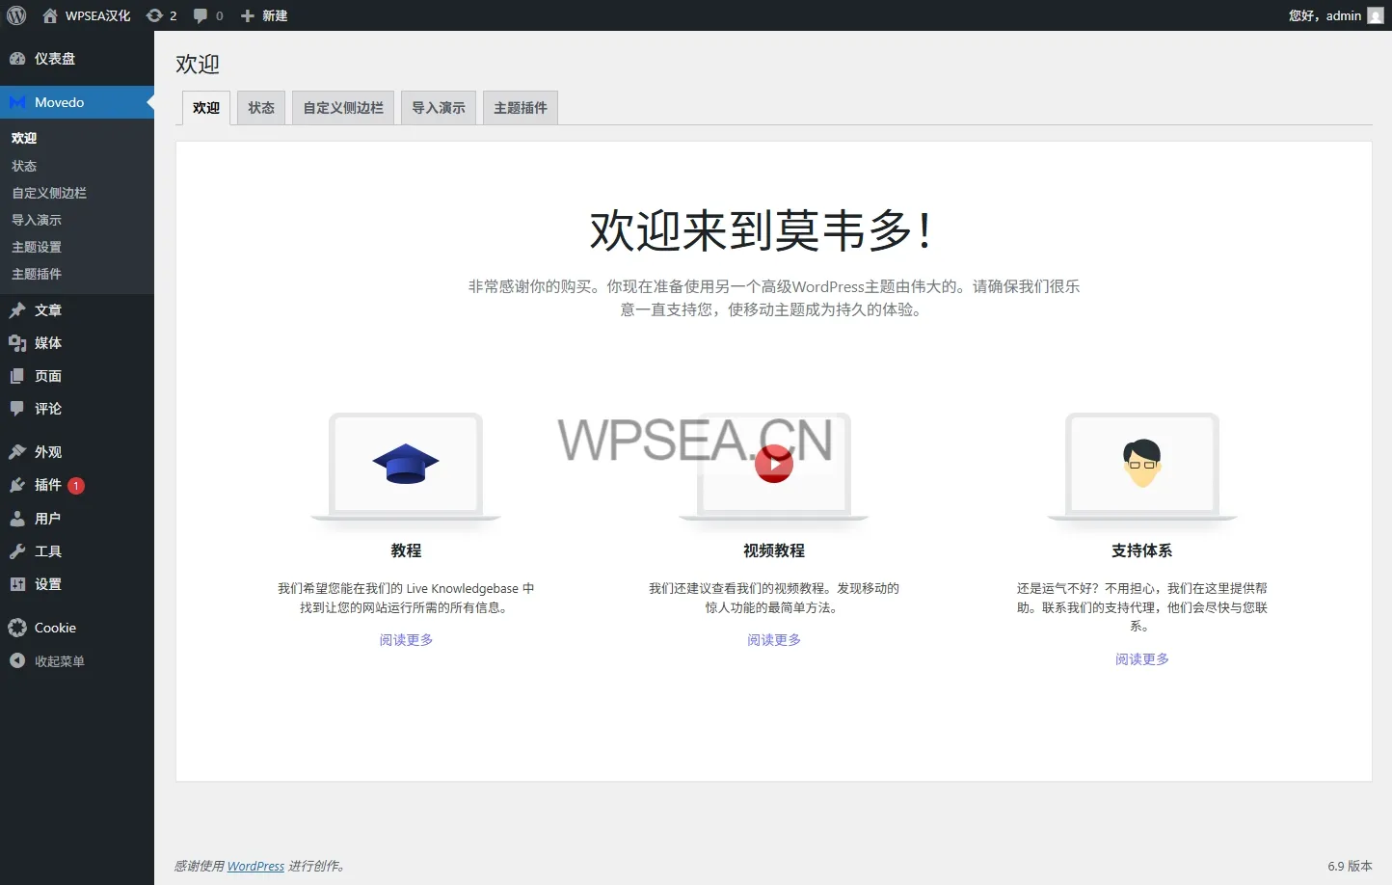Screen dimensions: 1392x885
Task: Open the Cookie menu item
Action: (55, 628)
